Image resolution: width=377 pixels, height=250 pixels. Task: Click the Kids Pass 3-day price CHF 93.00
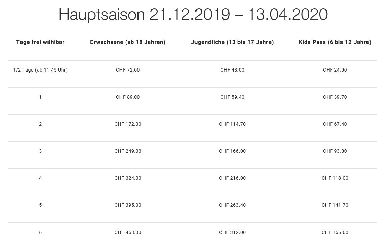click(x=335, y=151)
